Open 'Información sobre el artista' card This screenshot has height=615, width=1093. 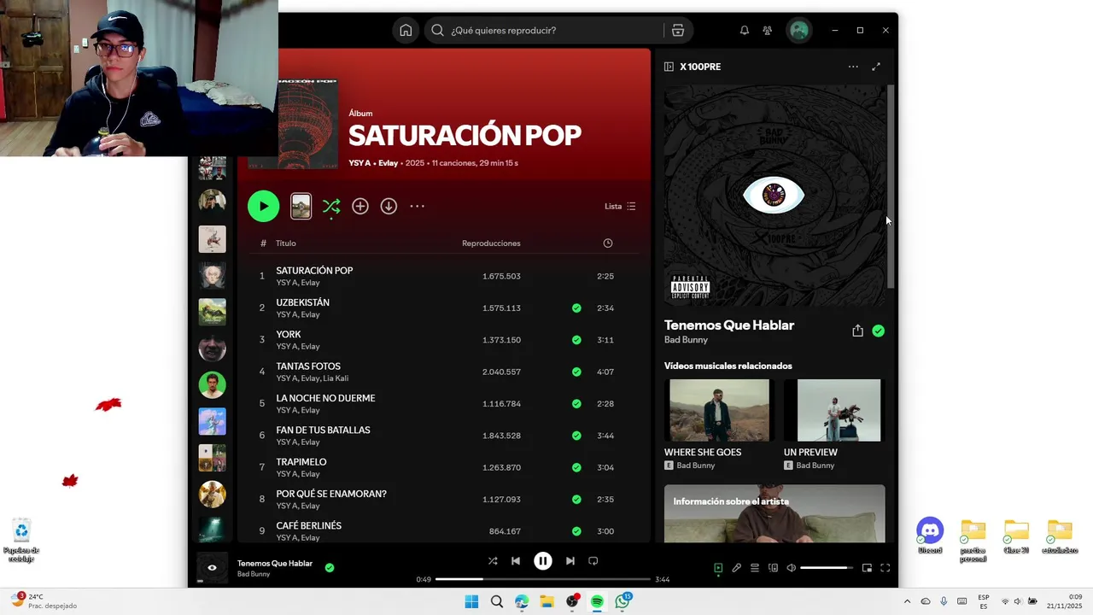pos(774,513)
